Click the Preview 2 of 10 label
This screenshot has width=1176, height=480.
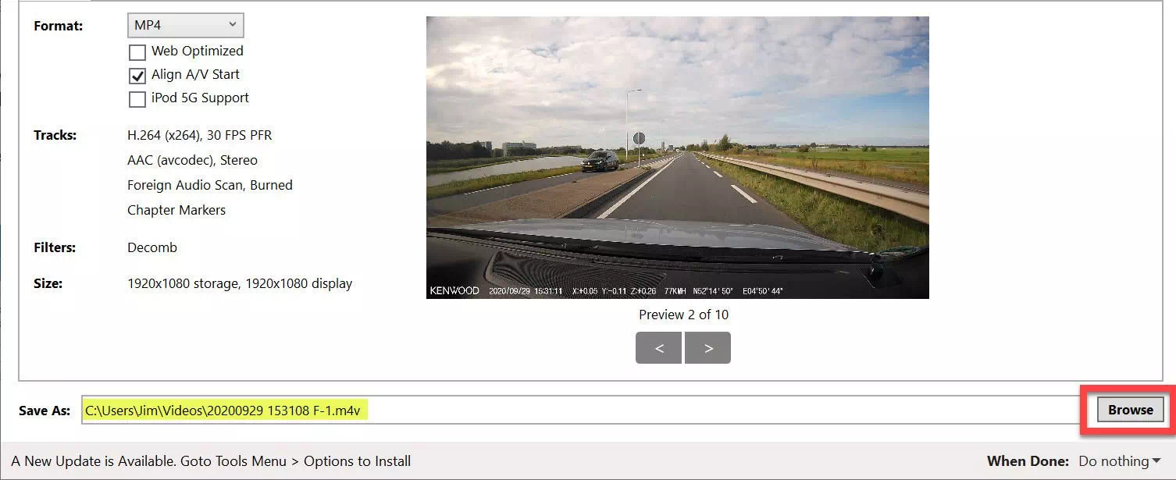click(x=683, y=315)
